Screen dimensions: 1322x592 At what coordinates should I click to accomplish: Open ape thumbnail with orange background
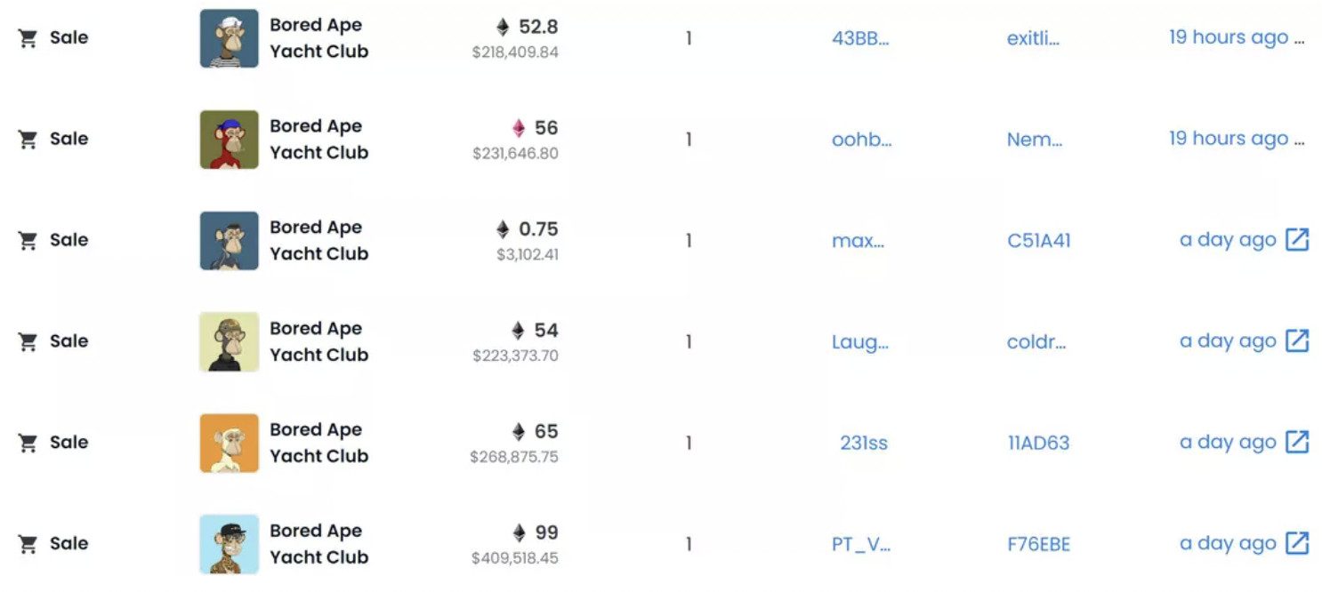229,443
